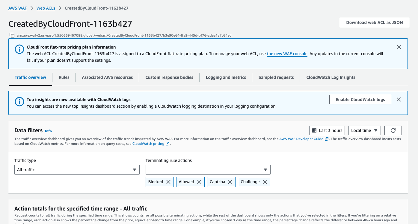
Task: Follow the AWS WAF breadcrumb link
Action: click(18, 8)
